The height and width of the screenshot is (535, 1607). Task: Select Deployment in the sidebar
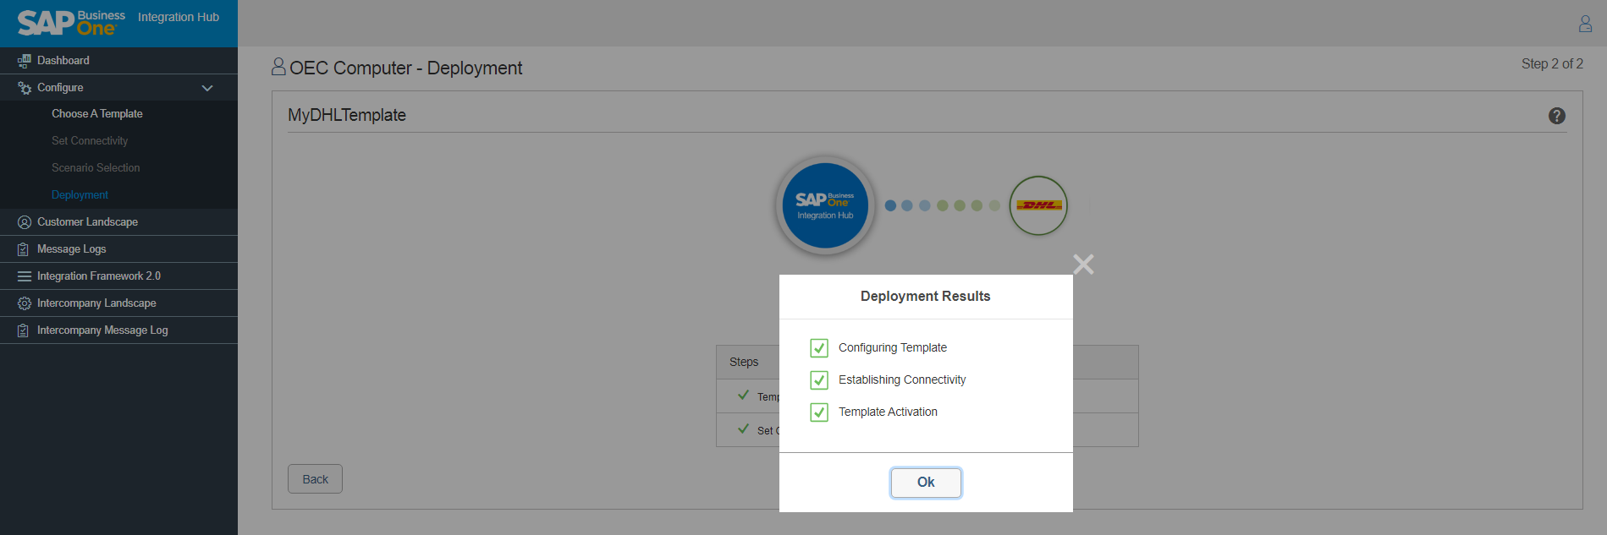tap(80, 195)
